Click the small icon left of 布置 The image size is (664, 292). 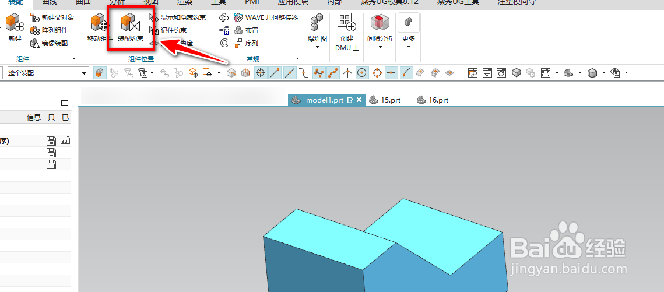click(x=224, y=30)
